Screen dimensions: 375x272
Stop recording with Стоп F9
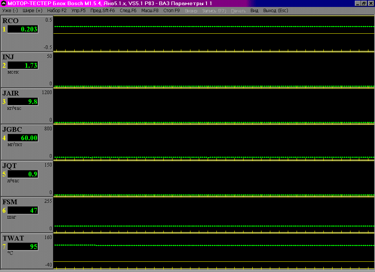pos(171,11)
